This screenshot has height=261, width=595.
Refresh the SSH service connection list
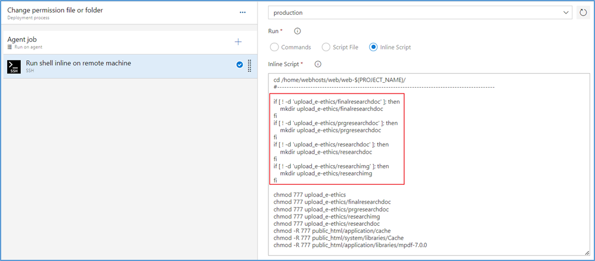point(583,12)
